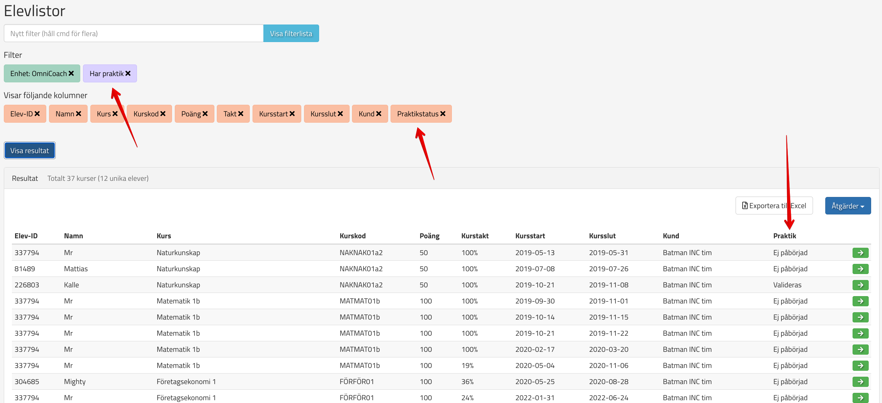The width and height of the screenshot is (882, 403).
Task: Remove the Takt column tag
Action: [x=241, y=114]
